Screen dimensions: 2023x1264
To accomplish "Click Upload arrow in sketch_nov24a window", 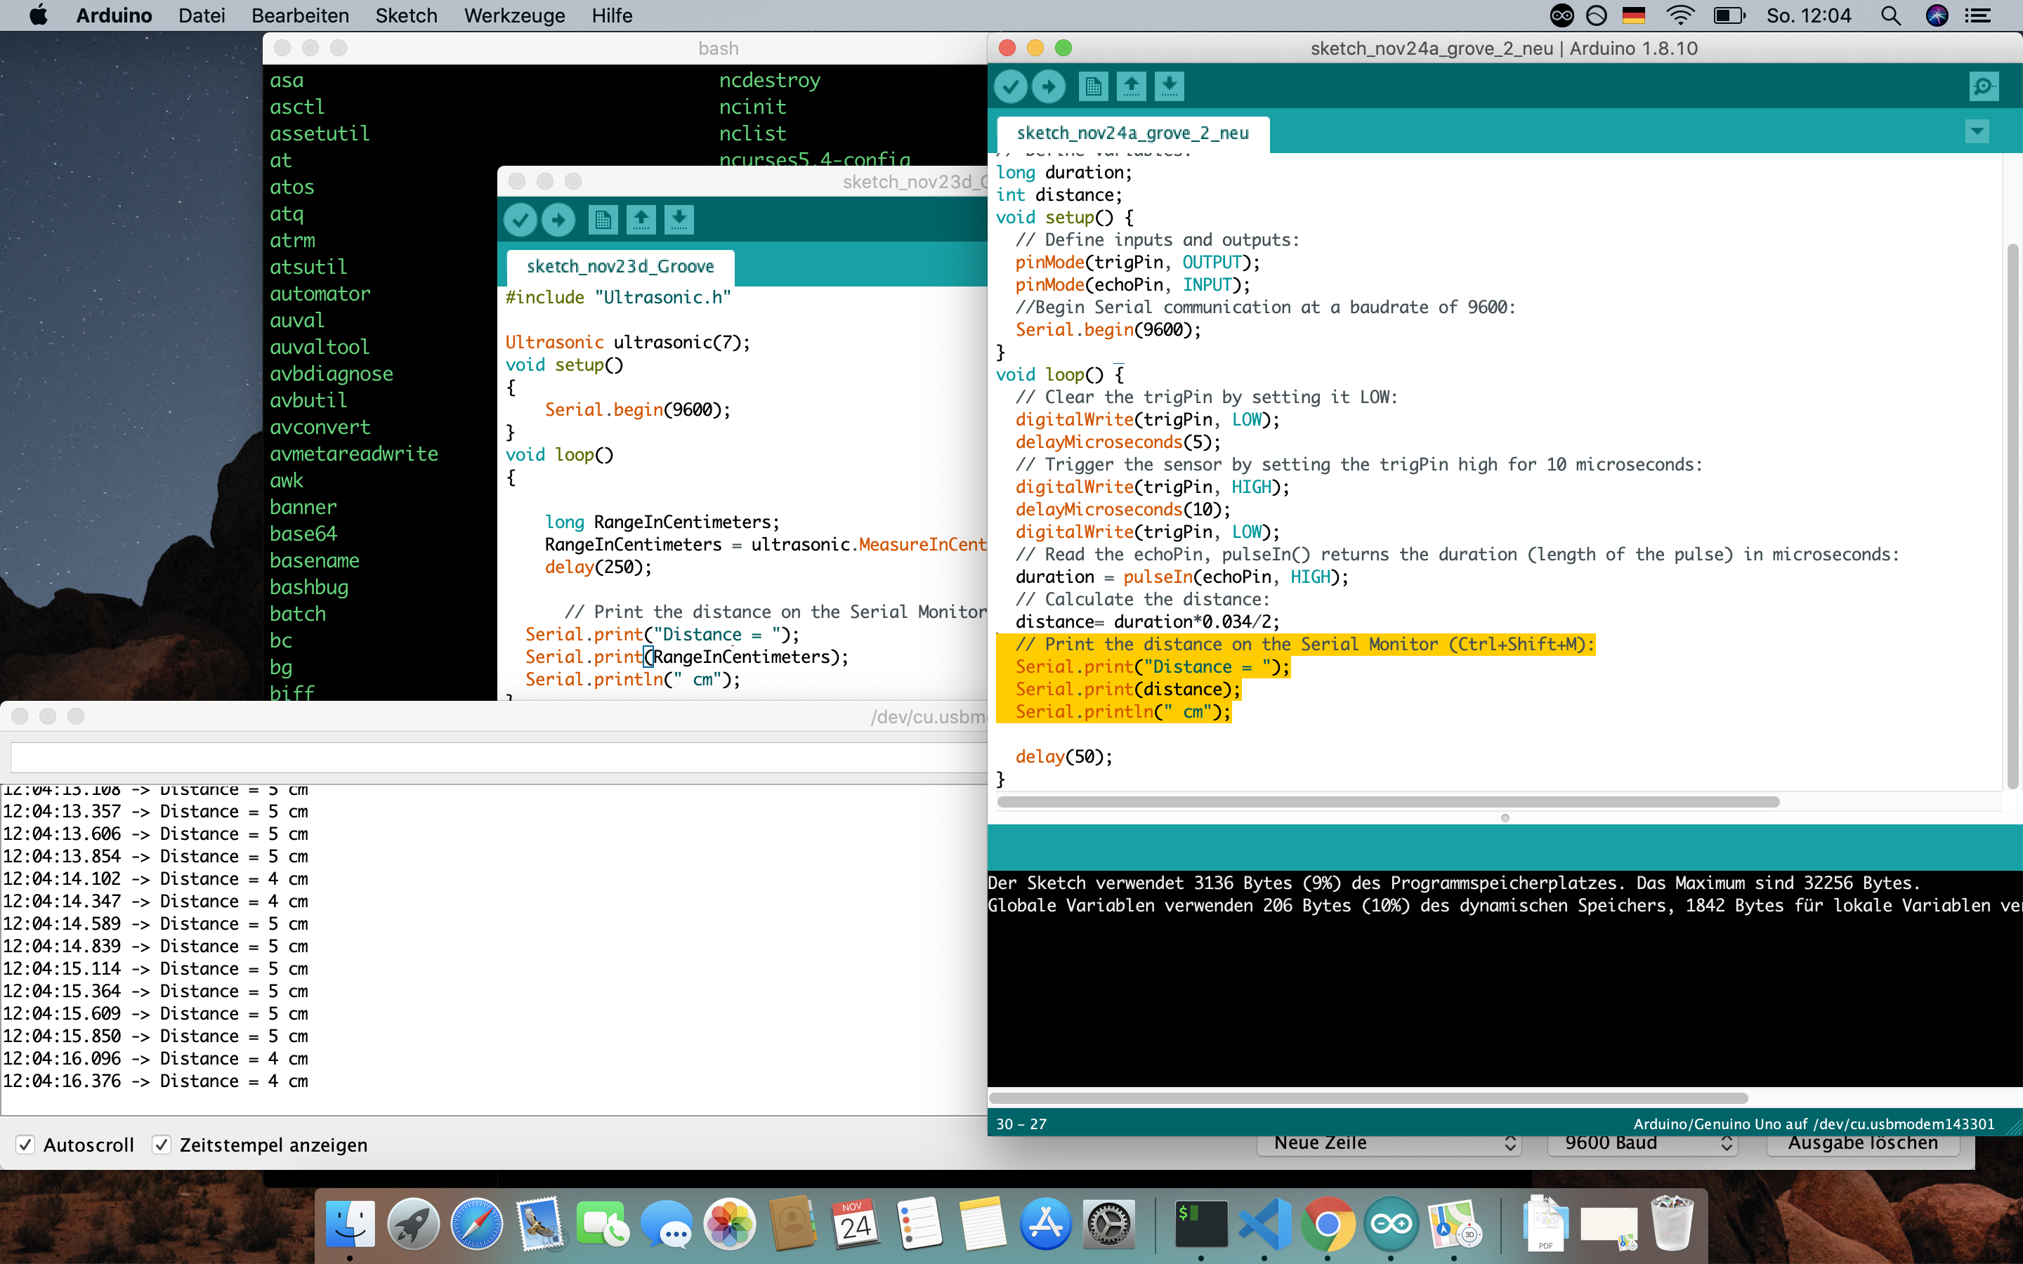I will pos(1048,86).
